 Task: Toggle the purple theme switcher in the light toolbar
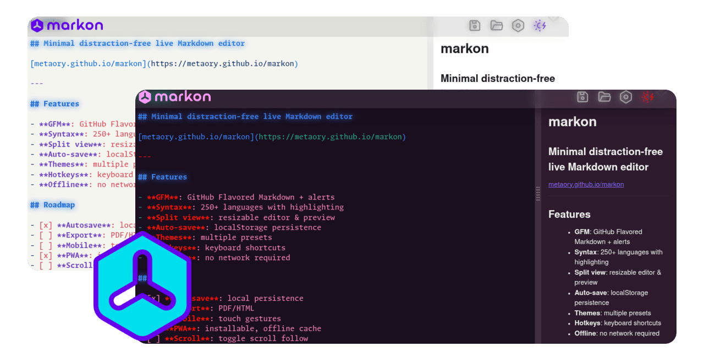click(x=540, y=25)
